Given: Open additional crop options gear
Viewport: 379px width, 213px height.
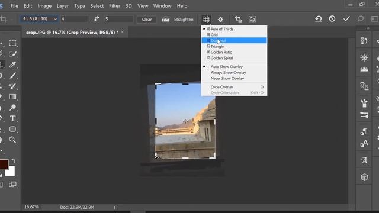Looking at the screenshot, I should pos(220,20).
